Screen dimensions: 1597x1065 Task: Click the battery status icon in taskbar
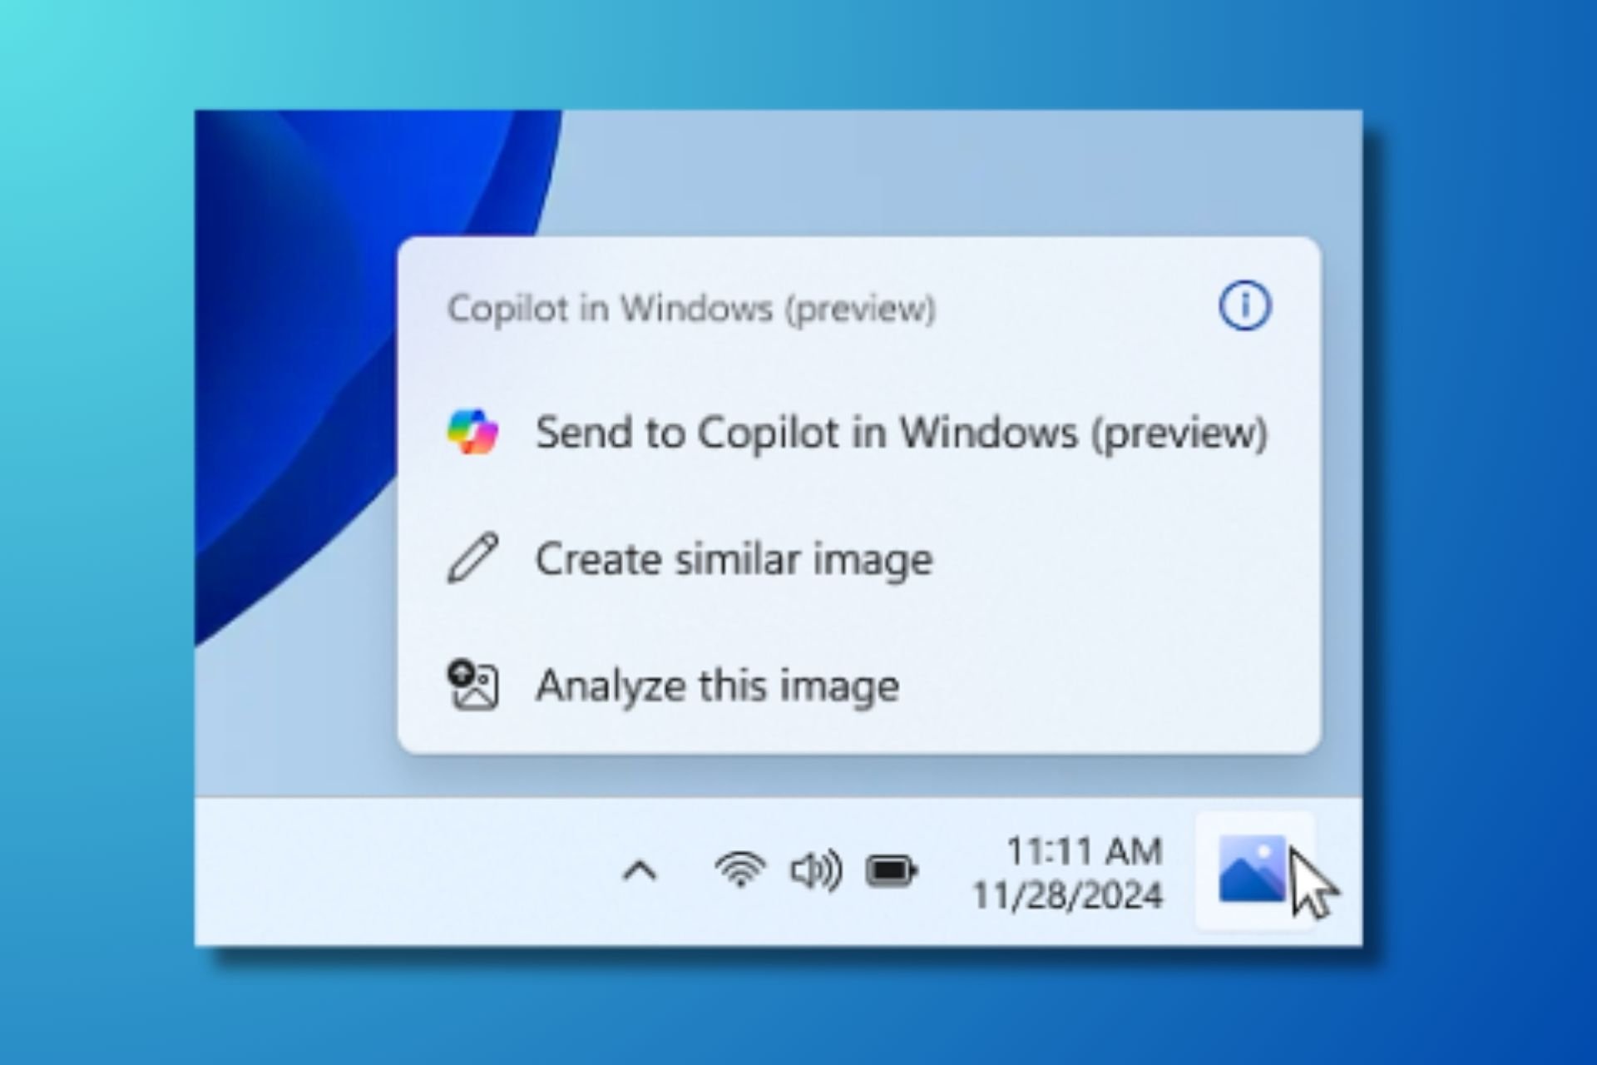coord(892,871)
